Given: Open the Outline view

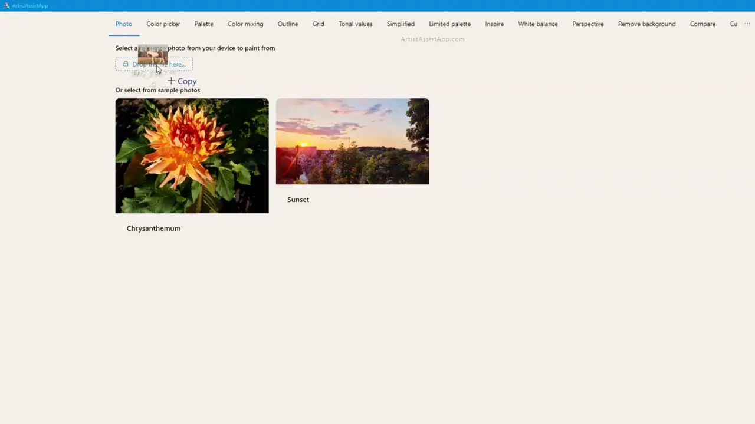Looking at the screenshot, I should point(287,24).
